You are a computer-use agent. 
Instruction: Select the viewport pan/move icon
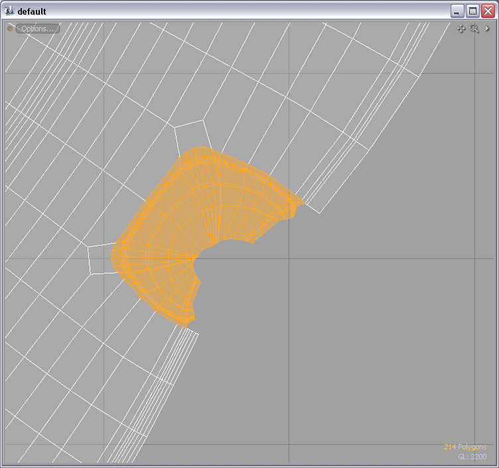[x=461, y=29]
